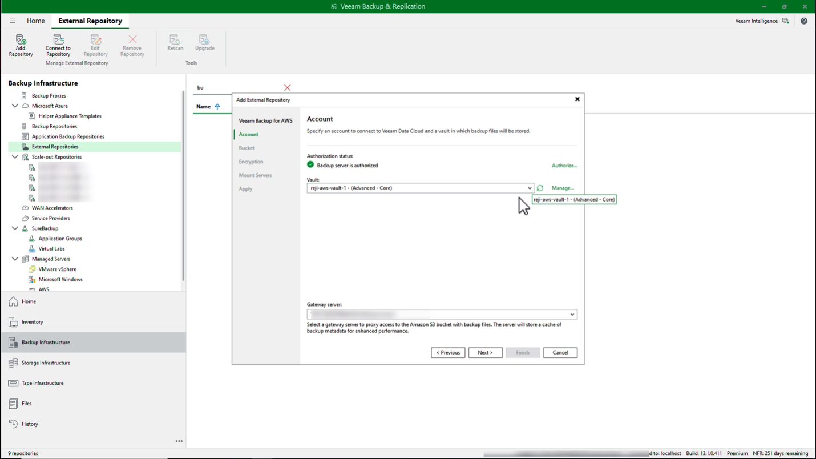Refresh the vault list with green icon
This screenshot has height=459, width=816.
point(540,188)
